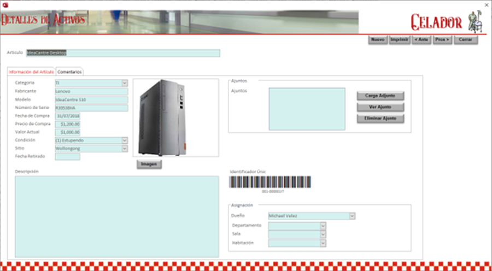Click into the Descripción text area
This screenshot has width=492, height=271.
pyautogui.click(x=116, y=216)
